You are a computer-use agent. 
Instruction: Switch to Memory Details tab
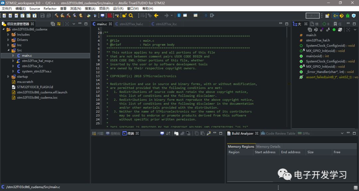point(268,147)
